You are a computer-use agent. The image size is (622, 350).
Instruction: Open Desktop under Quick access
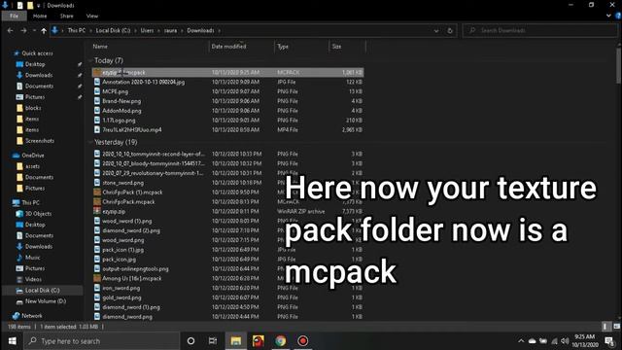point(35,64)
